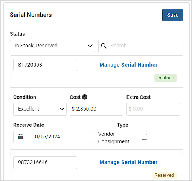The width and height of the screenshot is (192, 181).
Task: Click the Save button
Action: (x=173, y=15)
